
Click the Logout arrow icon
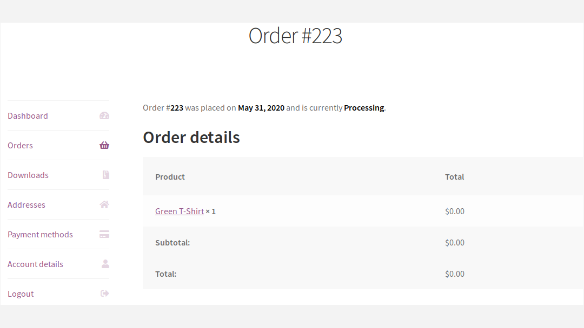pos(105,293)
